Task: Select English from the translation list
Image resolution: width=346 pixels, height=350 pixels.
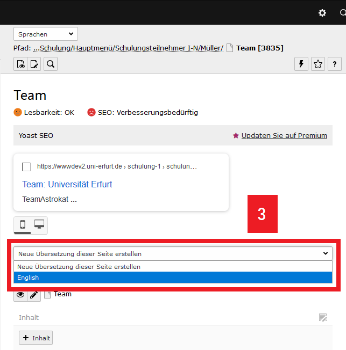Action: pyautogui.click(x=172, y=278)
